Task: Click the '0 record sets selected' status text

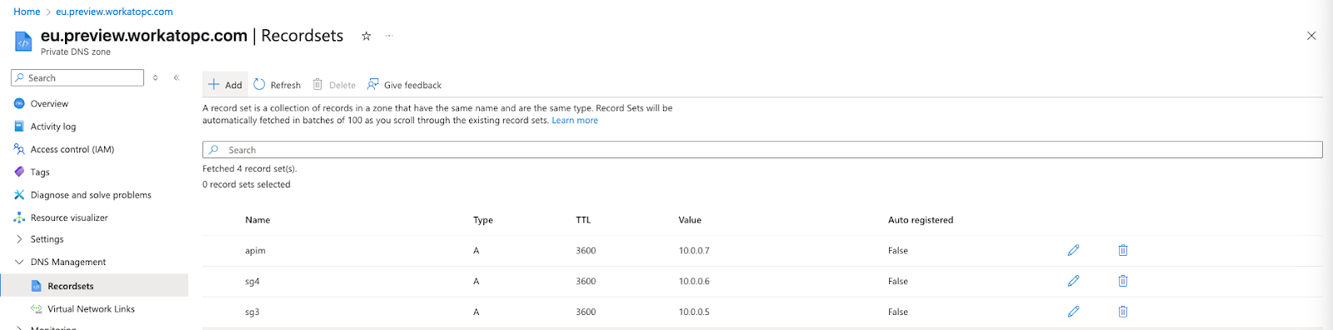Action: [x=247, y=185]
